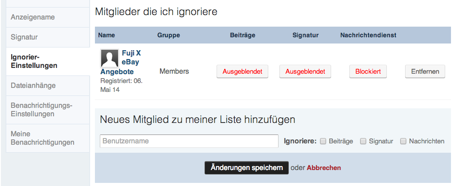This screenshot has width=455, height=186.
Task: Toggle the Ausgeblendet button under Beiträge
Action: [x=242, y=71]
